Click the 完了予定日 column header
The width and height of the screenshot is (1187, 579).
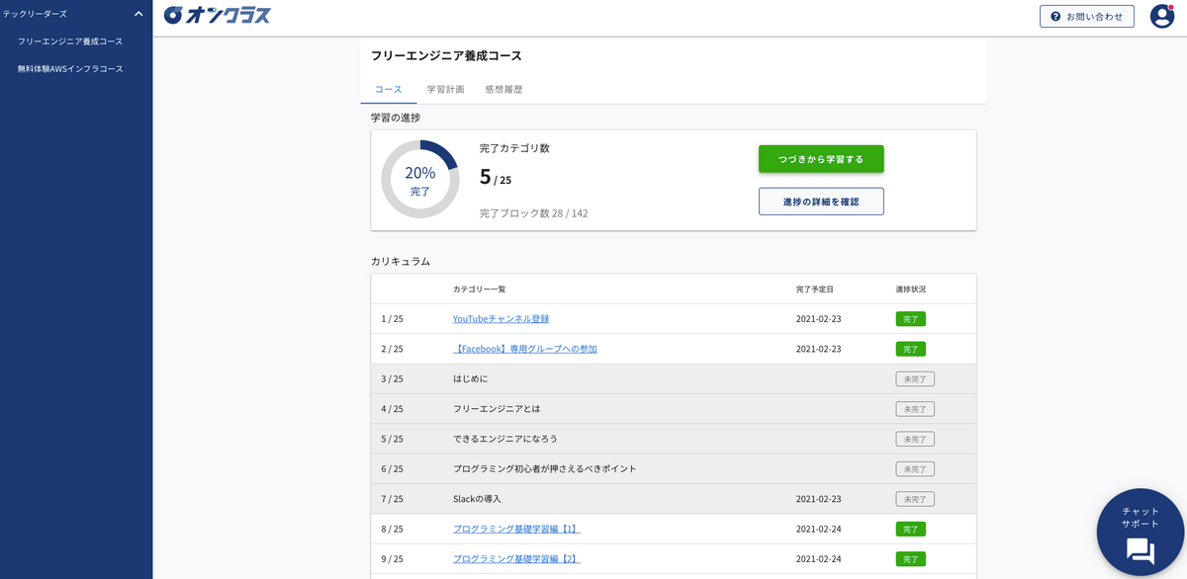pyautogui.click(x=815, y=289)
